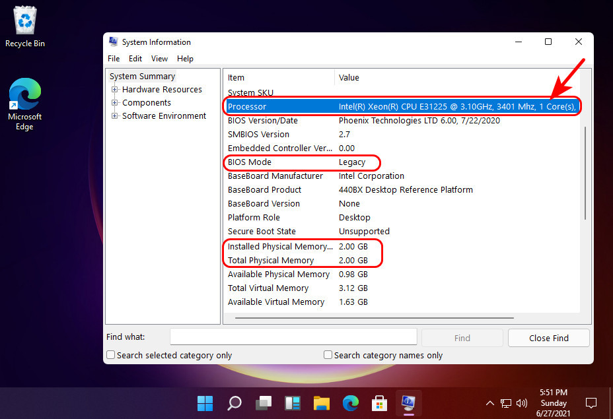Launch File Explorer from the taskbar
Viewport: 613px width, 419px height.
point(321,403)
